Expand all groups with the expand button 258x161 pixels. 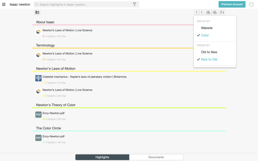[197, 12]
